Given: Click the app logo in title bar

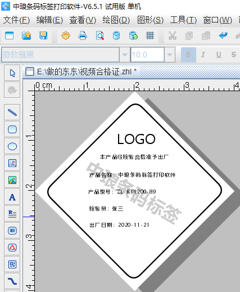Looking at the screenshot, I should coord(6,6).
